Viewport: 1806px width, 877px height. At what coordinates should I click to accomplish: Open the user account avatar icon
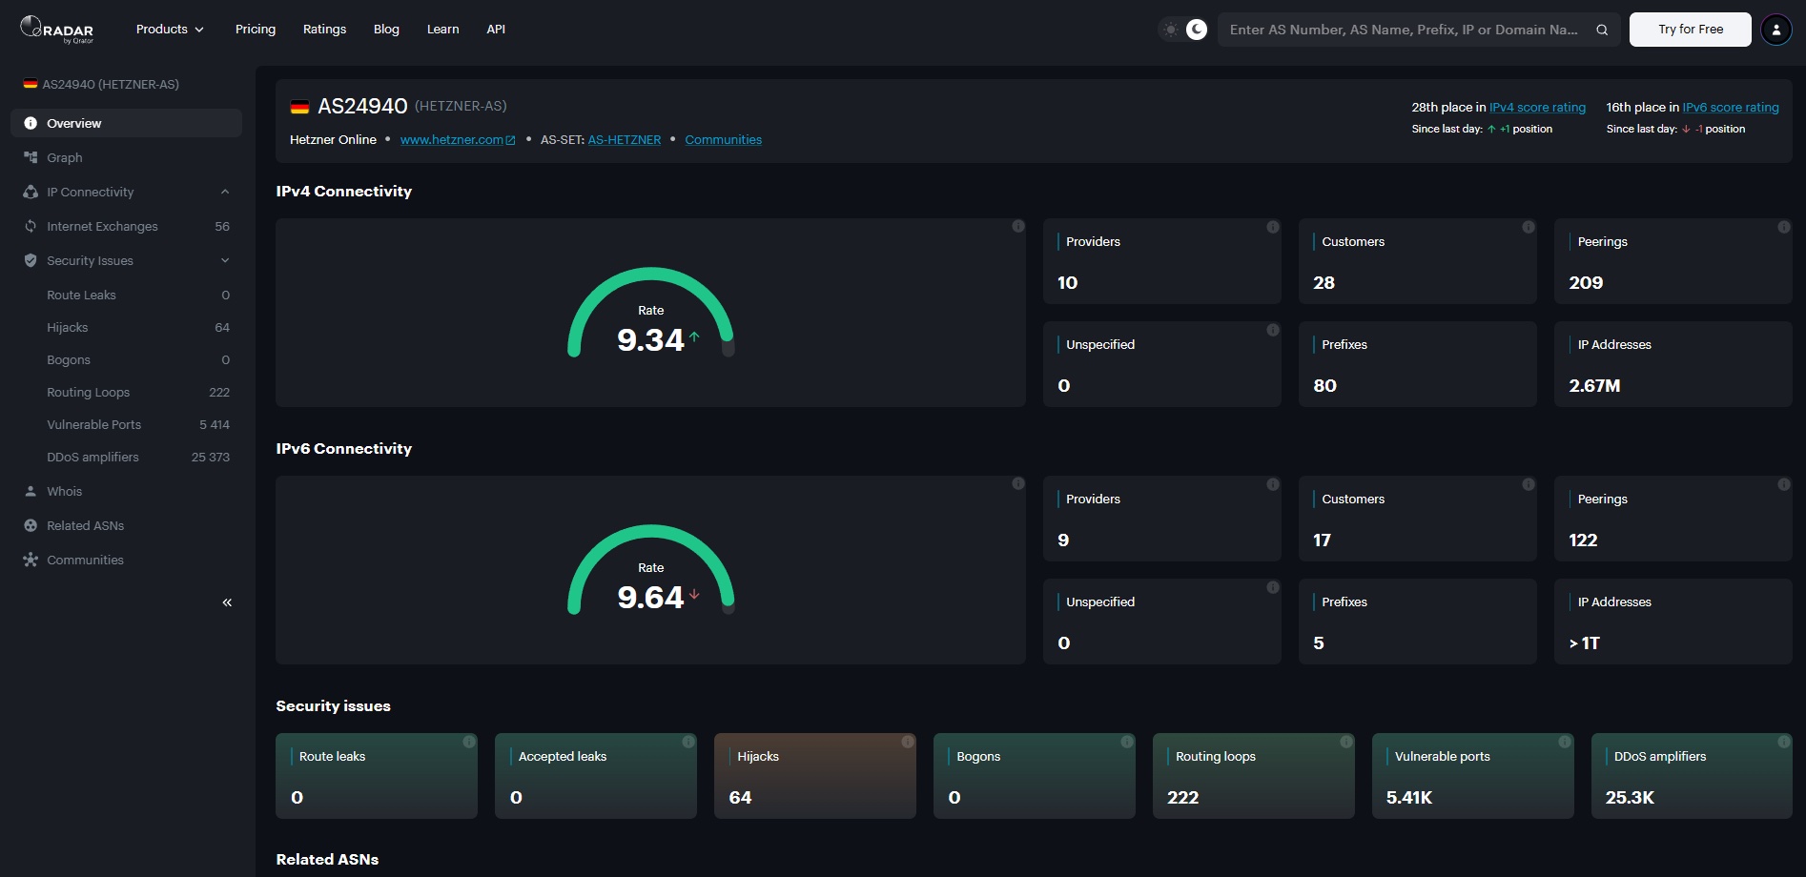pyautogui.click(x=1776, y=30)
